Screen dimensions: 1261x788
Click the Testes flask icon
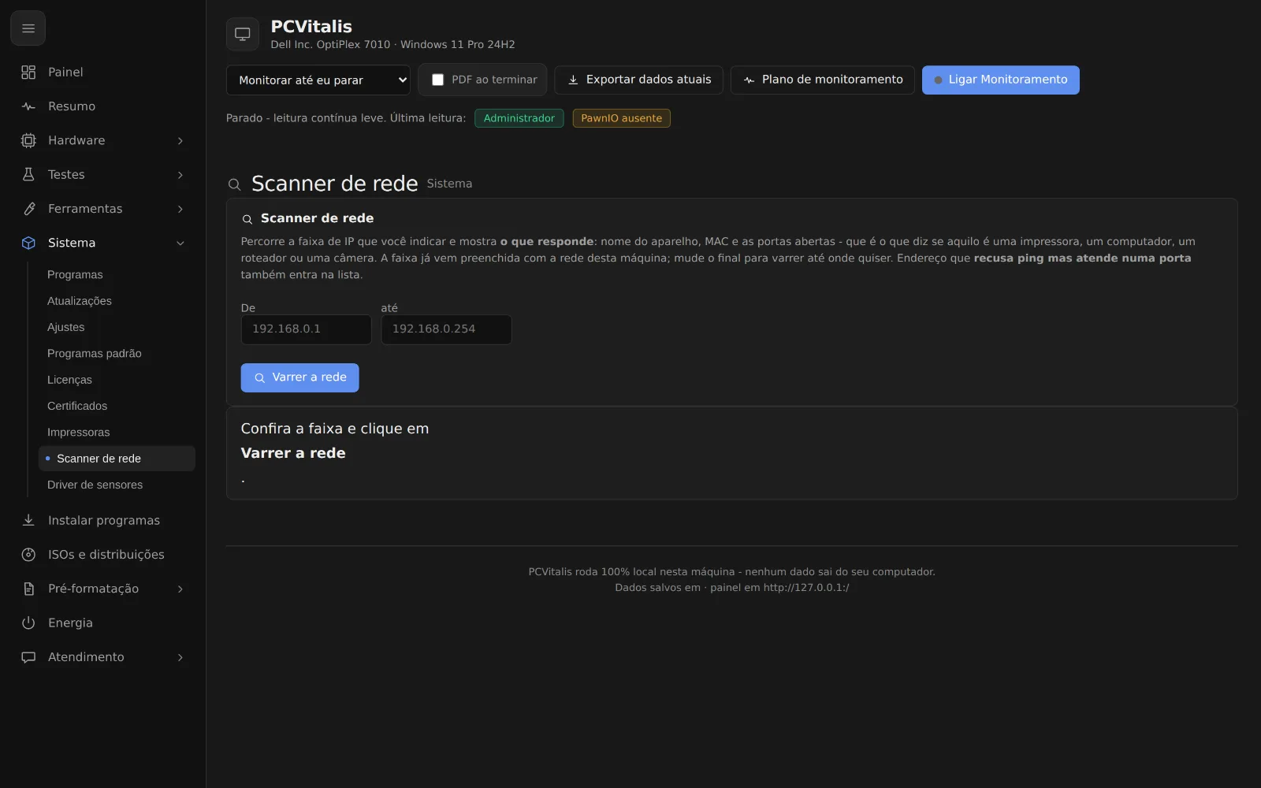(x=28, y=175)
